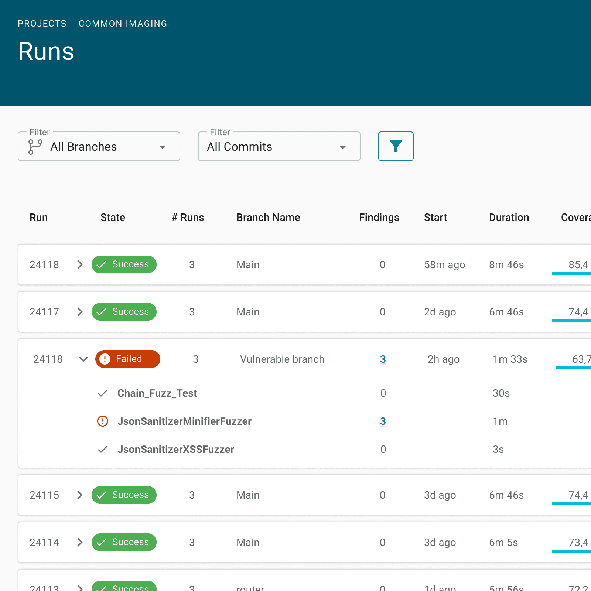Collapse the failed run 24118 chevron
Screen dimensions: 591x591
(83, 359)
